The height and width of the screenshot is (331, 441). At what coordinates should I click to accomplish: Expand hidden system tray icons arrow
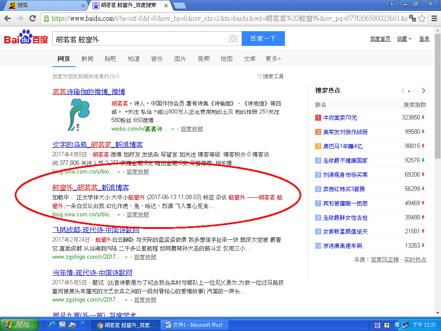pyautogui.click(x=397, y=325)
